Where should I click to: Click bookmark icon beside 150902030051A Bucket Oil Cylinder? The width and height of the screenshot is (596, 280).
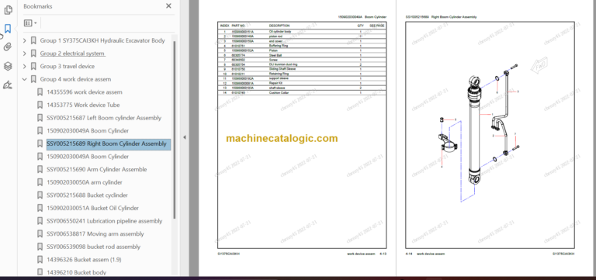40,208
